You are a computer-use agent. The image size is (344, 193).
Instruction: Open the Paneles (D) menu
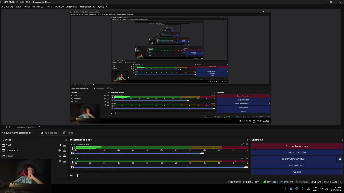tap(38, 6)
